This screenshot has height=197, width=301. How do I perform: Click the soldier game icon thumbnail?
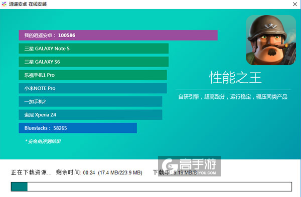click(x=271, y=40)
